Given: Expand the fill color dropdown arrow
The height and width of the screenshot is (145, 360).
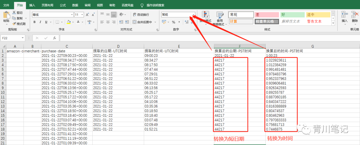Looking at the screenshot, I should pyautogui.click(x=73, y=22).
